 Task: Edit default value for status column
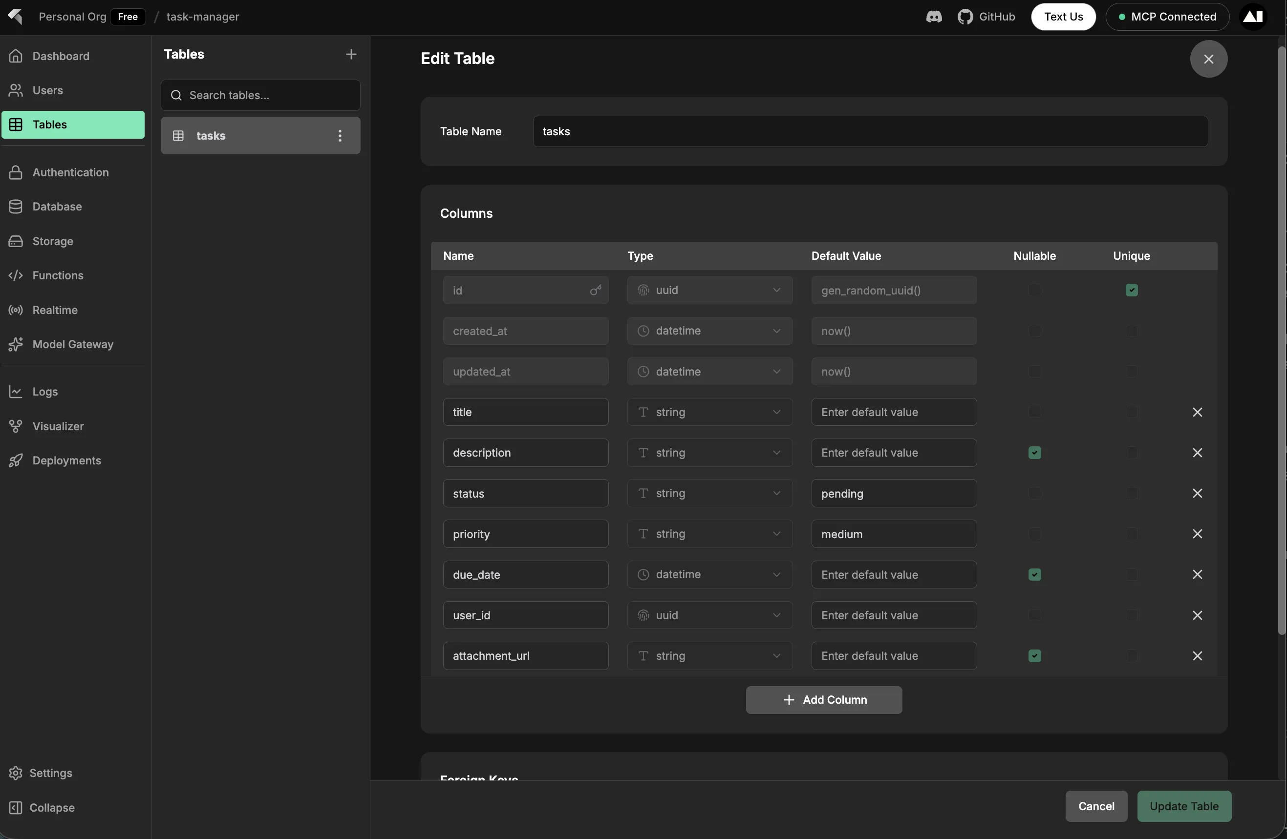894,493
